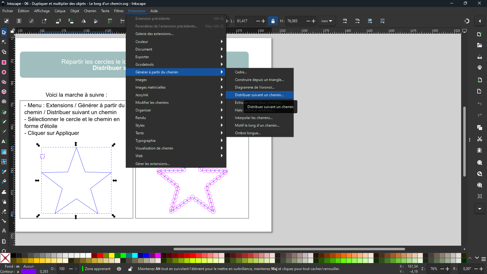
Task: Choose Motif le long d'un chemin
Action: pos(260,125)
